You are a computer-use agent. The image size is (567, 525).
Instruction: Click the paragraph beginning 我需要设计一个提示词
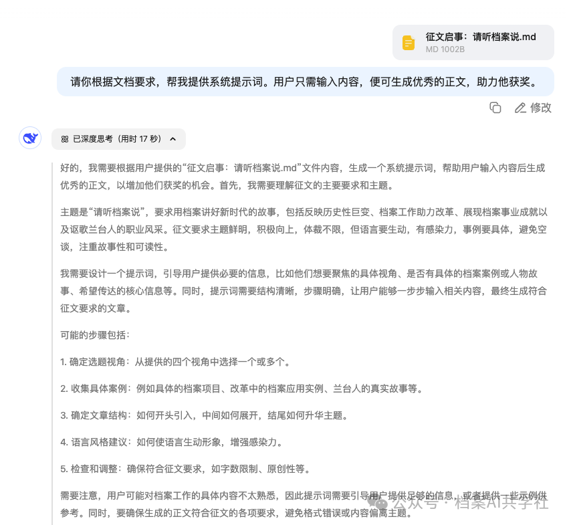(x=304, y=291)
